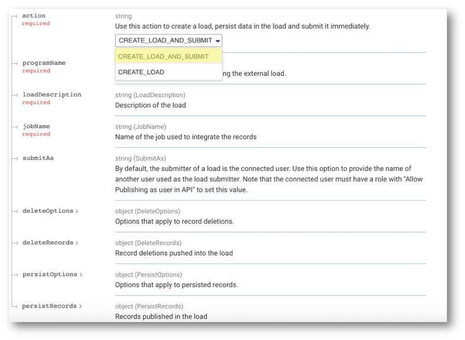Click the red required label under jobName

tap(35, 134)
